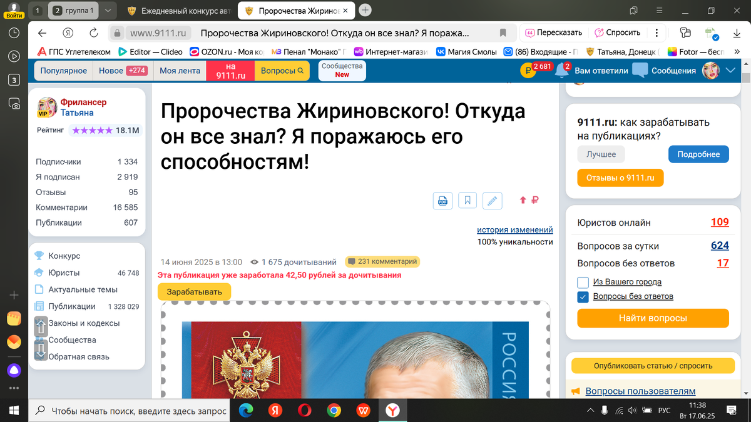Screen dimensions: 751x422
Task: Open Публикации via the newspaper icon
Action: (x=39, y=306)
